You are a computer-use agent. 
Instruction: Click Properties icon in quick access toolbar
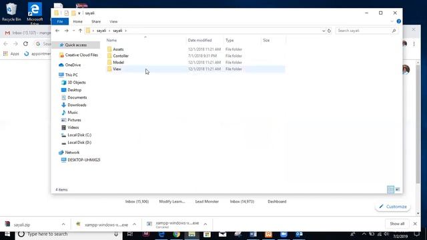click(66, 13)
